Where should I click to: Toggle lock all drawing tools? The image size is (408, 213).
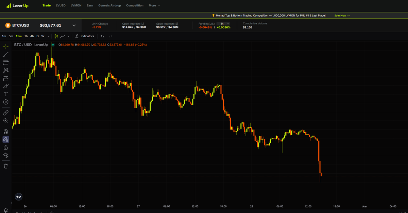tap(6, 147)
